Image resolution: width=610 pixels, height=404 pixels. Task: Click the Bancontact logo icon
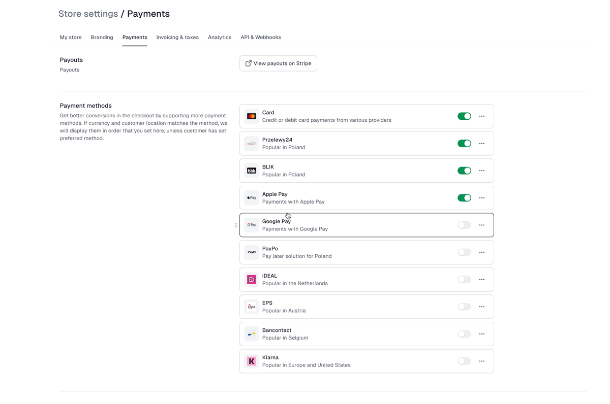pyautogui.click(x=252, y=334)
